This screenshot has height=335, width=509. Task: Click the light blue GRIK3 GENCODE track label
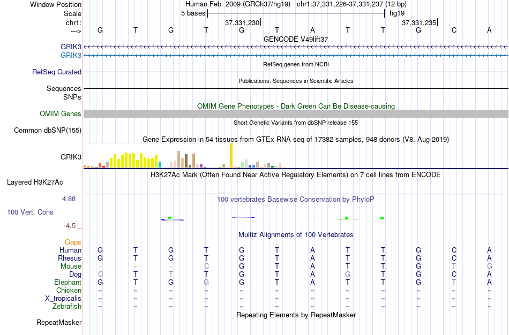point(71,55)
